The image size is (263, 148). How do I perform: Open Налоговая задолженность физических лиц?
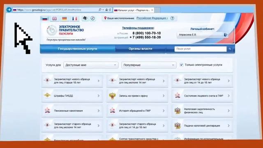point(202,111)
